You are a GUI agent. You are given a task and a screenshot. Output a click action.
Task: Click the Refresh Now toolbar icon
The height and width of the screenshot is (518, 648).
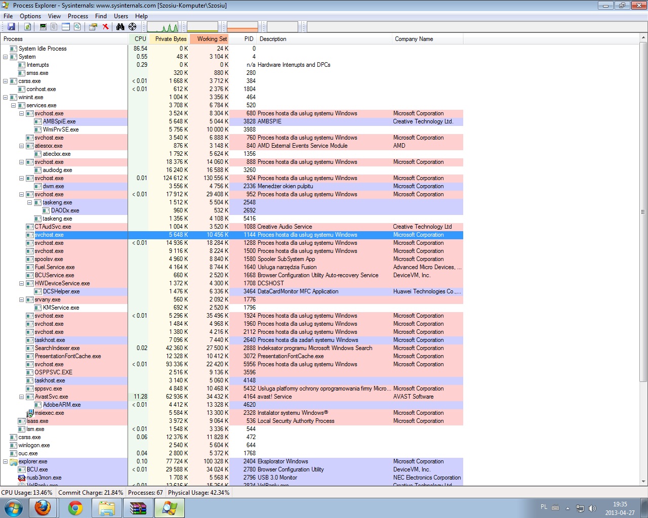coord(27,27)
